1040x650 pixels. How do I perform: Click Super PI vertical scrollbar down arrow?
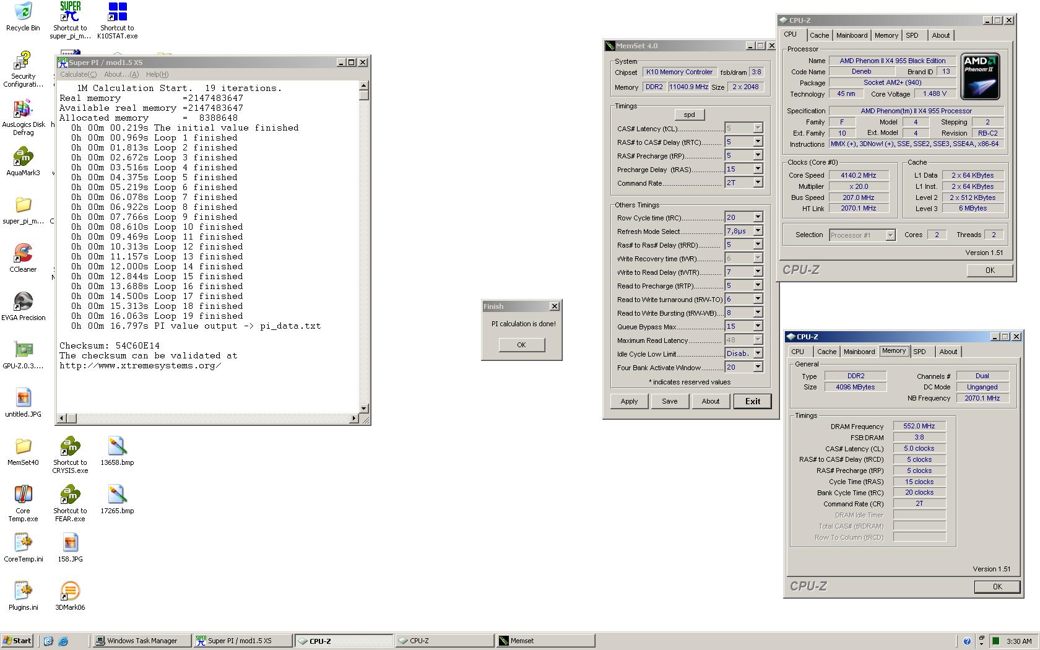coord(364,409)
